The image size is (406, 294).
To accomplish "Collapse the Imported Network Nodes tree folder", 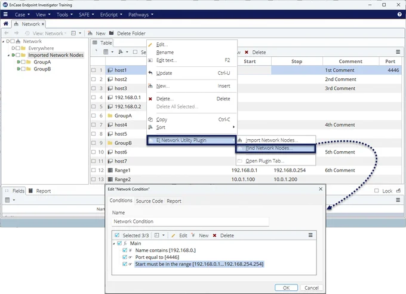I will coord(8,55).
